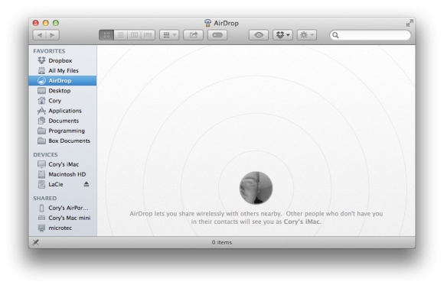This screenshot has height=288, width=444.
Task: Go back with the left arrow button
Action: click(x=39, y=35)
